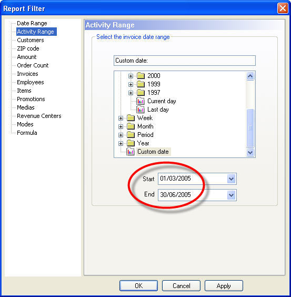Screen dimensions: 291x297
Task: Select the Last day chart icon
Action: [141, 110]
